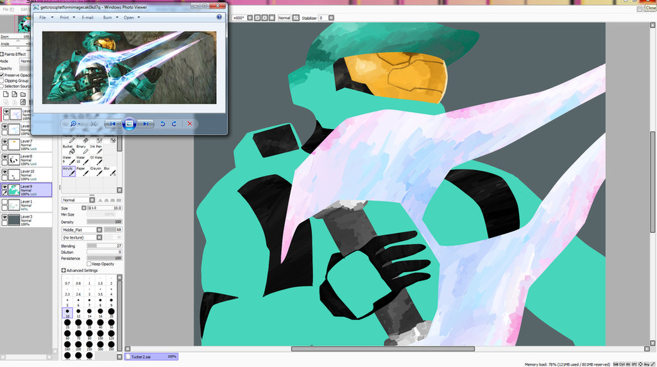
Task: Adjust the Persistence slider
Action: click(105, 258)
